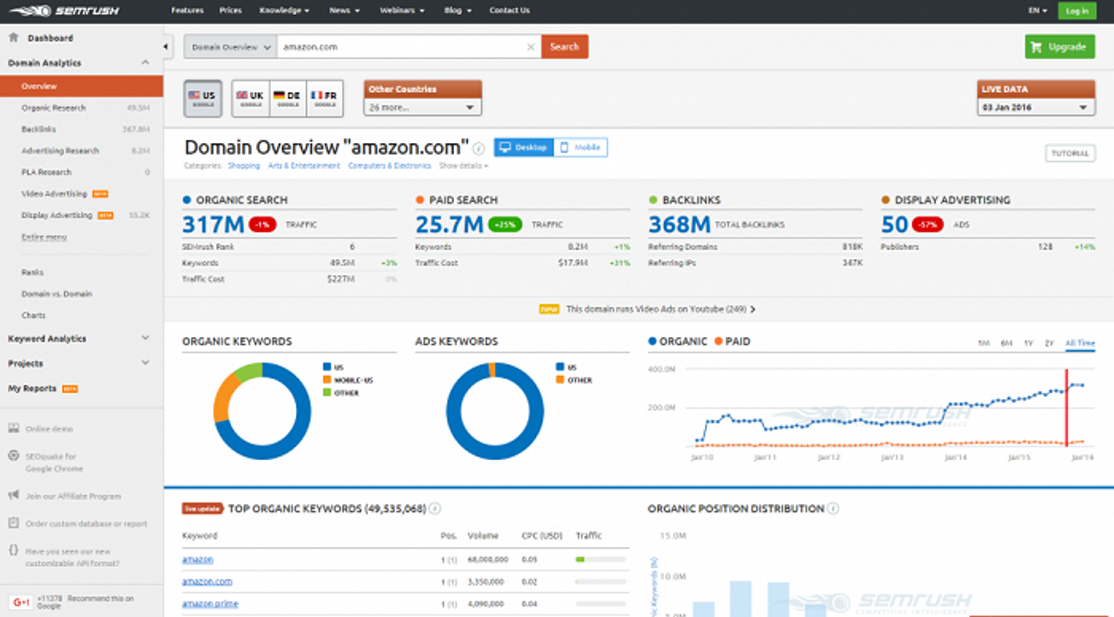1114x617 pixels.
Task: Open the Dashboard home icon
Action: point(14,37)
